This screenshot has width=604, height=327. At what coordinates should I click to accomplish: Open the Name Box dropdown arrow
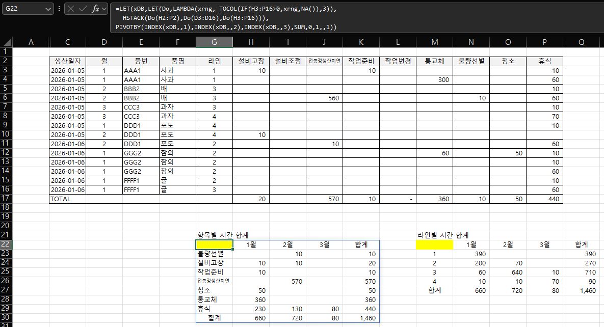48,9
